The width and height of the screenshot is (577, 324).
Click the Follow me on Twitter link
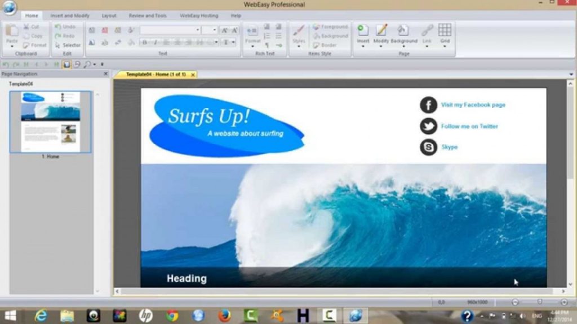tap(469, 126)
